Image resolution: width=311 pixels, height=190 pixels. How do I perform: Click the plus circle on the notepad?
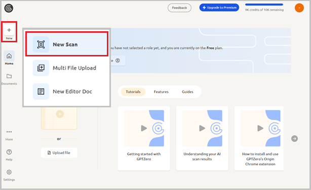coord(60,114)
